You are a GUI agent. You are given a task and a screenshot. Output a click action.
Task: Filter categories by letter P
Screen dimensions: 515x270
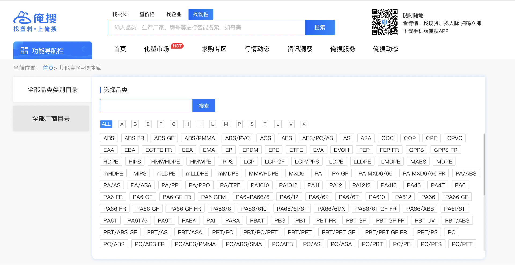[x=239, y=124]
